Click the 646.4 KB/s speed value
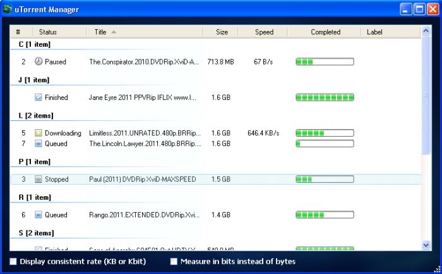The width and height of the screenshot is (442, 274). [263, 133]
